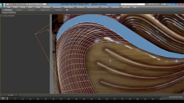Open the Customize menu
The height and width of the screenshot is (103, 184).
[115, 7]
